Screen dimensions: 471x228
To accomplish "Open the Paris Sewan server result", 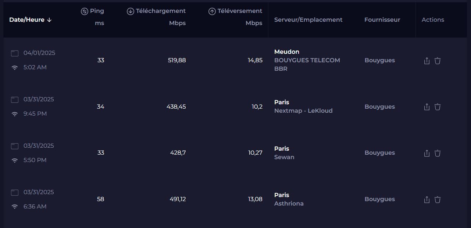I will click(284, 153).
